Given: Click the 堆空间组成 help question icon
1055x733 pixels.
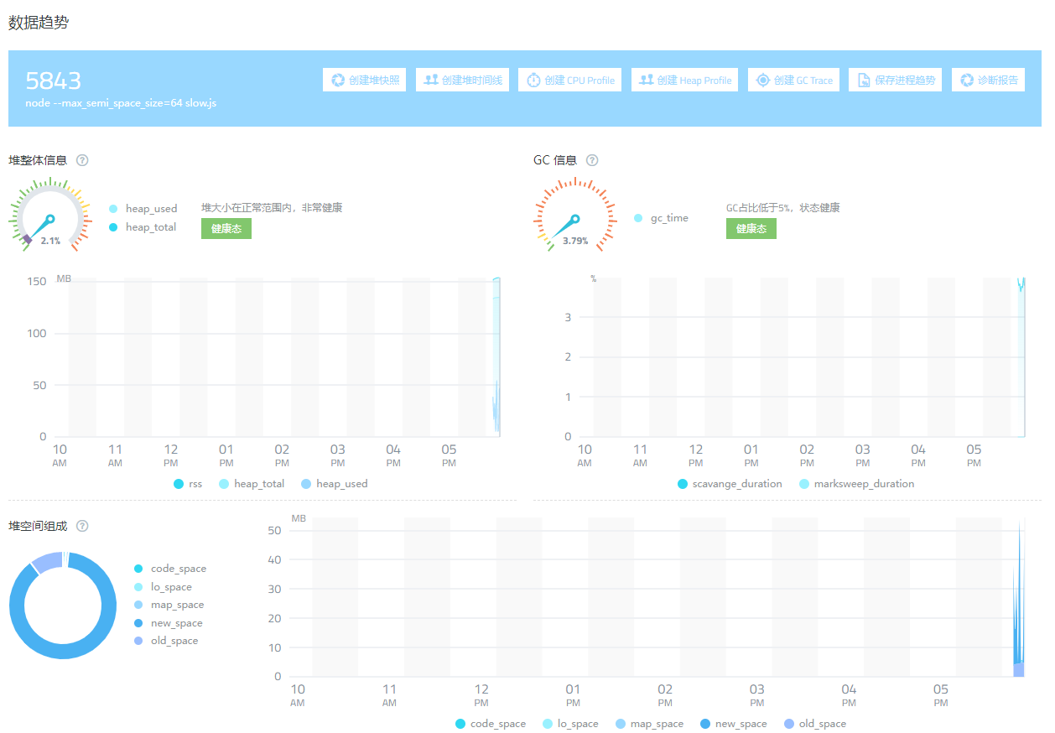Looking at the screenshot, I should tap(82, 526).
